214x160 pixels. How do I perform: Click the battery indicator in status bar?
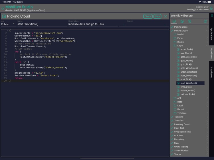(x=209, y=2)
